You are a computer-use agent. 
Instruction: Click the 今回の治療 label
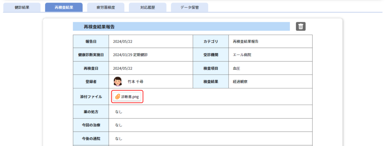pyautogui.click(x=91, y=125)
